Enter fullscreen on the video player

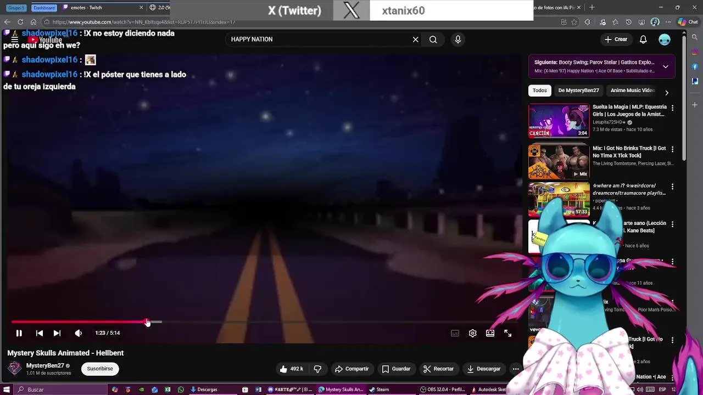click(508, 333)
